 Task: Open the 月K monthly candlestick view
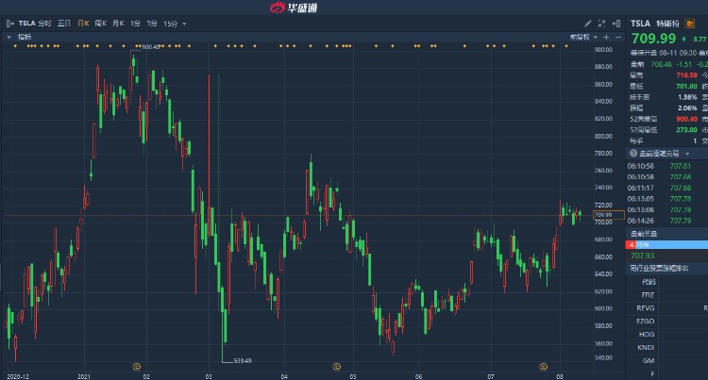118,24
